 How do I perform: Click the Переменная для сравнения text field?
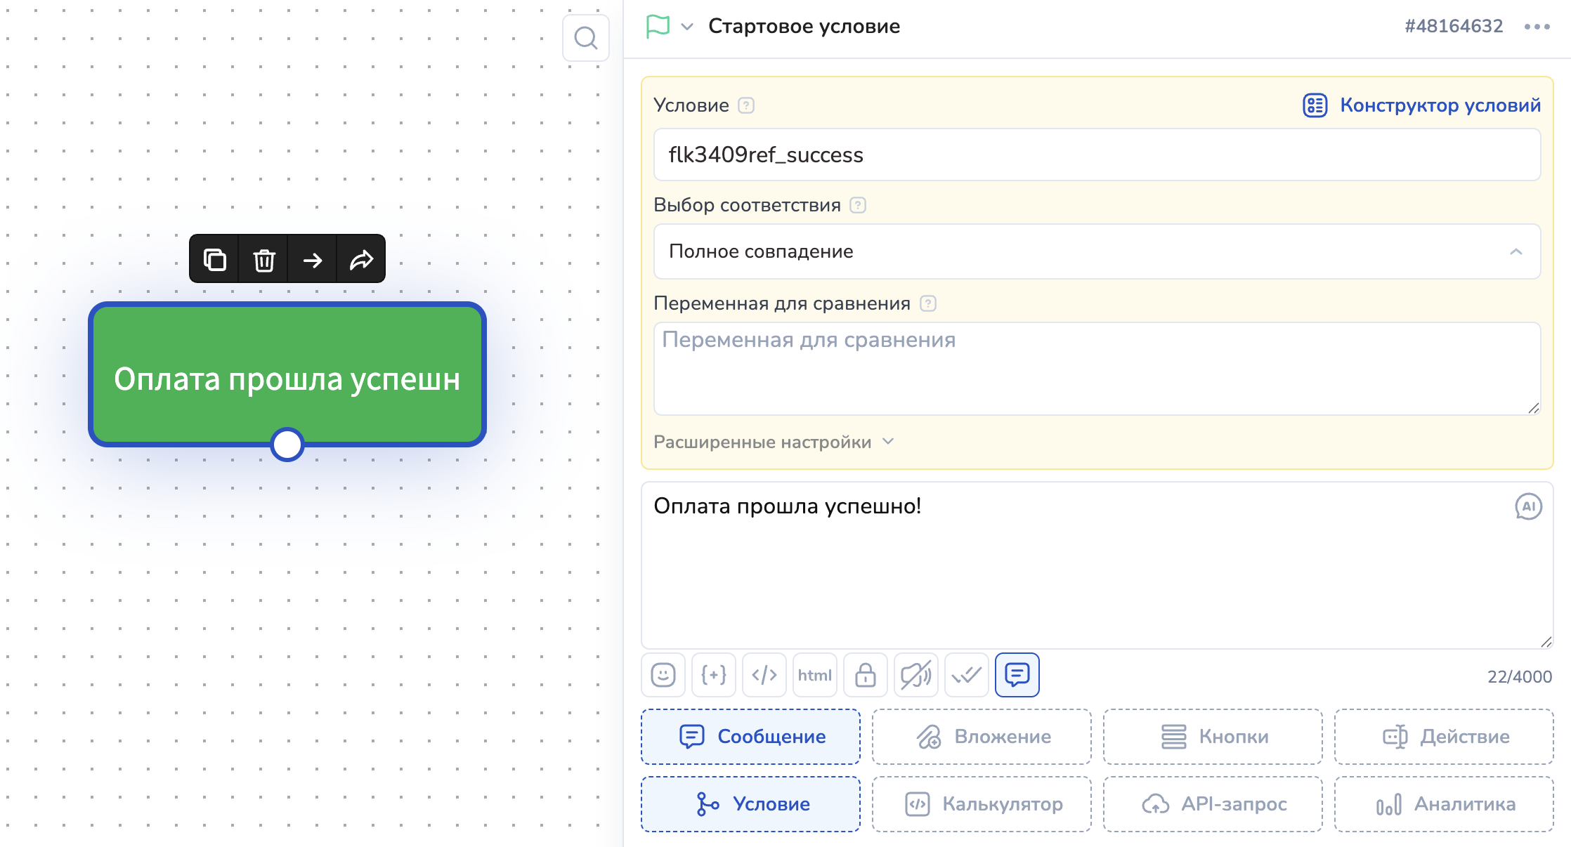pyautogui.click(x=1096, y=368)
